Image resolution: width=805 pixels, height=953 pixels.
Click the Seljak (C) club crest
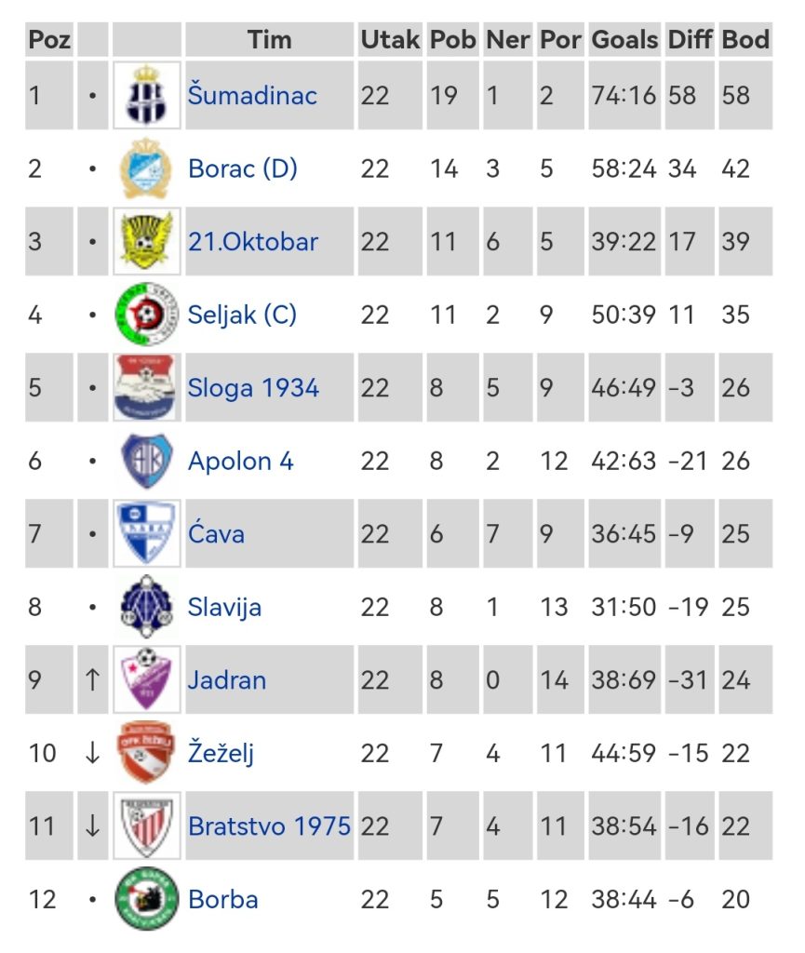click(147, 315)
